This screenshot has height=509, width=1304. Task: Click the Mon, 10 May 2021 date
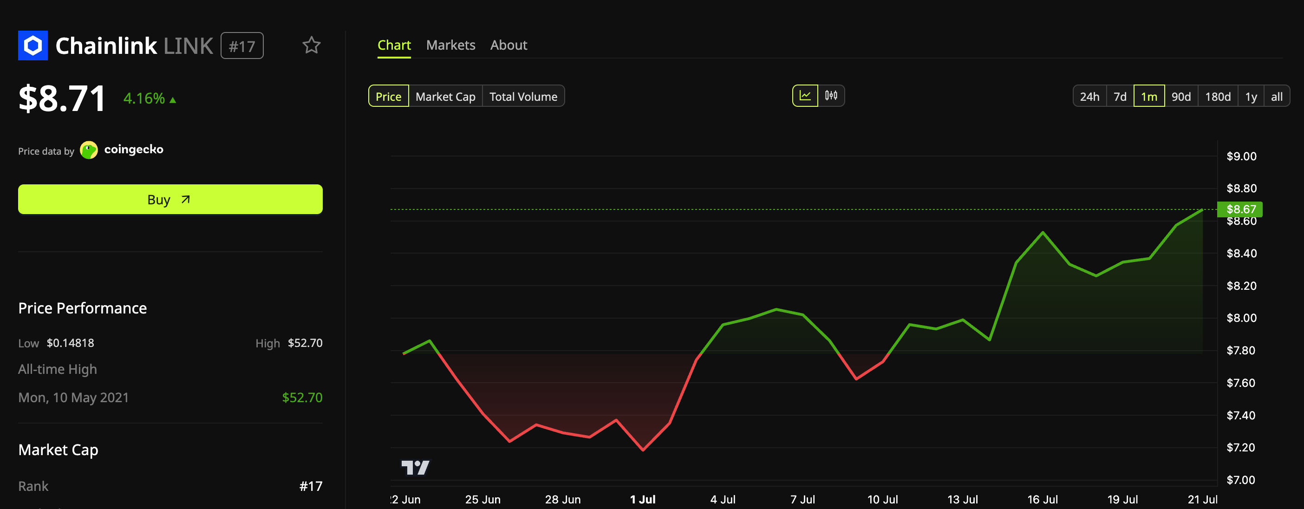pyautogui.click(x=73, y=398)
